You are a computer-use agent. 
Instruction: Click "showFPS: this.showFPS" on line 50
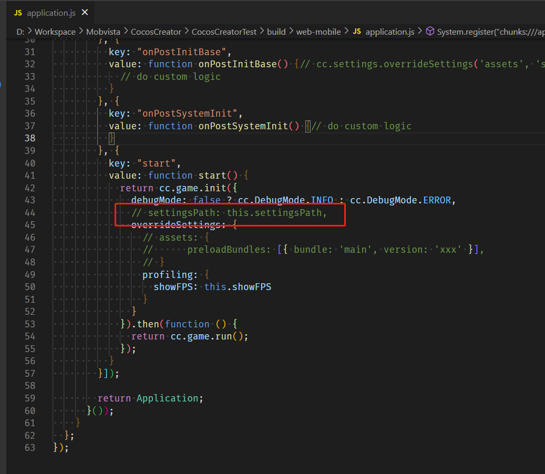click(x=212, y=287)
